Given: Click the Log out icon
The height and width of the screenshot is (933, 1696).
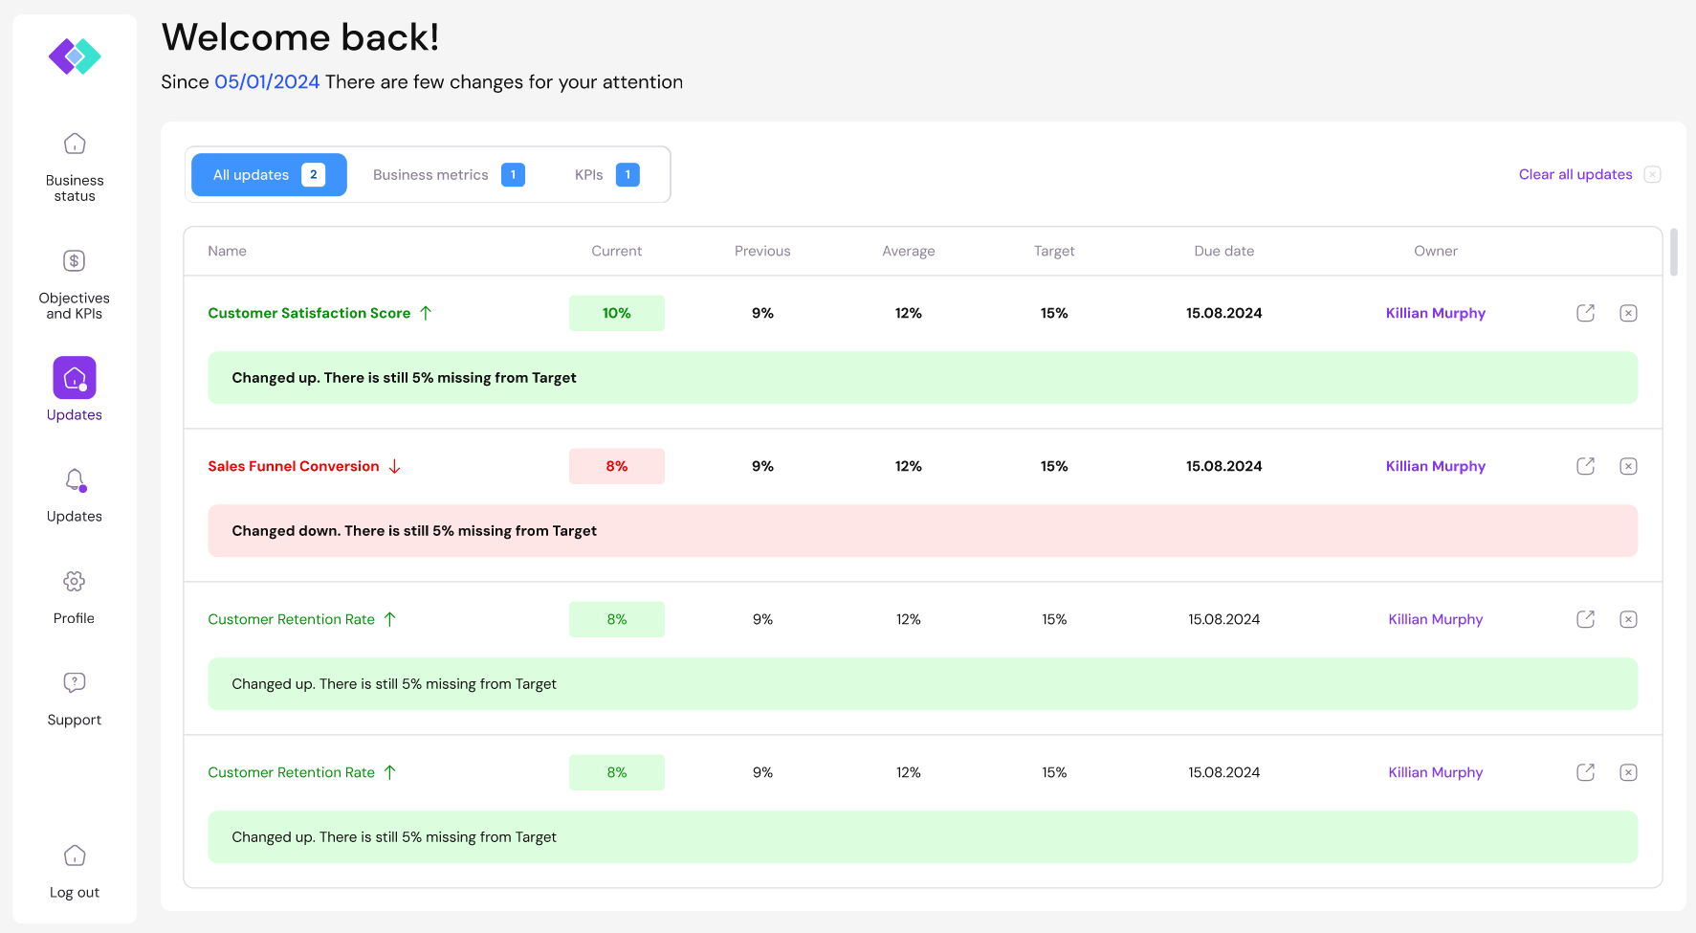Looking at the screenshot, I should click(75, 856).
